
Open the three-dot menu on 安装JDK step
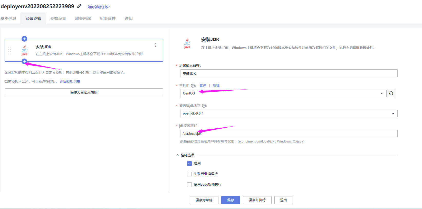(x=156, y=45)
